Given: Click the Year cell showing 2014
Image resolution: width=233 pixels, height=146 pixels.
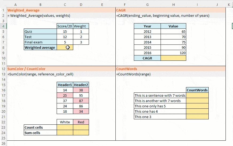Looking at the screenshot, I should click(147, 42).
